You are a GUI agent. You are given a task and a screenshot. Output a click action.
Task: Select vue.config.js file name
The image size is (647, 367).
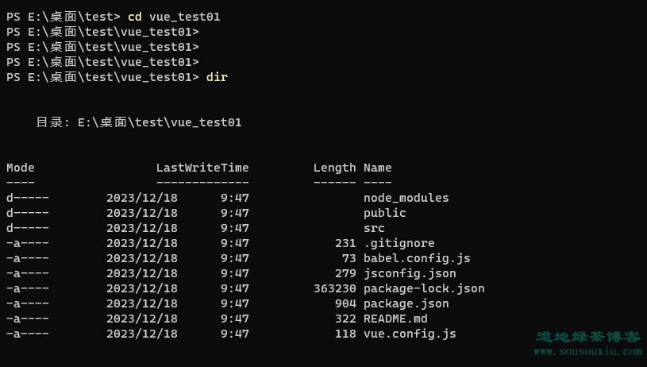coord(410,334)
